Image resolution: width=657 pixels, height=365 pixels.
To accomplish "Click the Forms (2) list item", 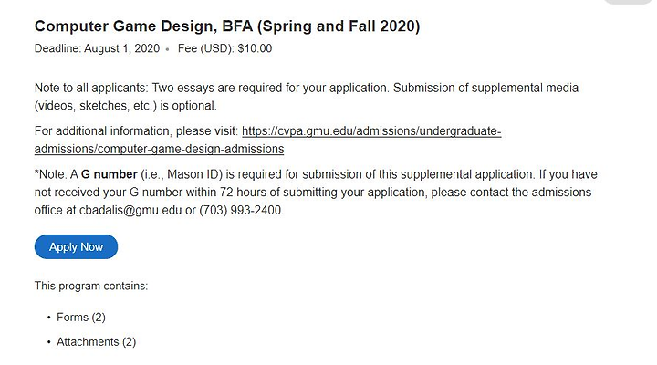I will pos(81,318).
